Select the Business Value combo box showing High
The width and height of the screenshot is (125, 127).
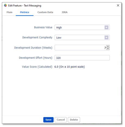pyautogui.click(x=82, y=27)
